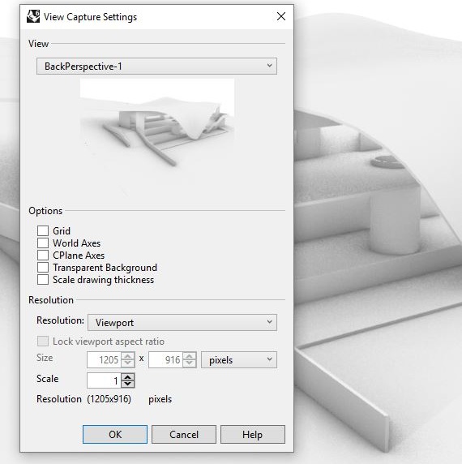Click the OK button
462x464 pixels.
pos(115,435)
